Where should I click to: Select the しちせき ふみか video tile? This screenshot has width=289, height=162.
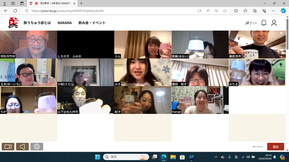[x=86, y=45]
